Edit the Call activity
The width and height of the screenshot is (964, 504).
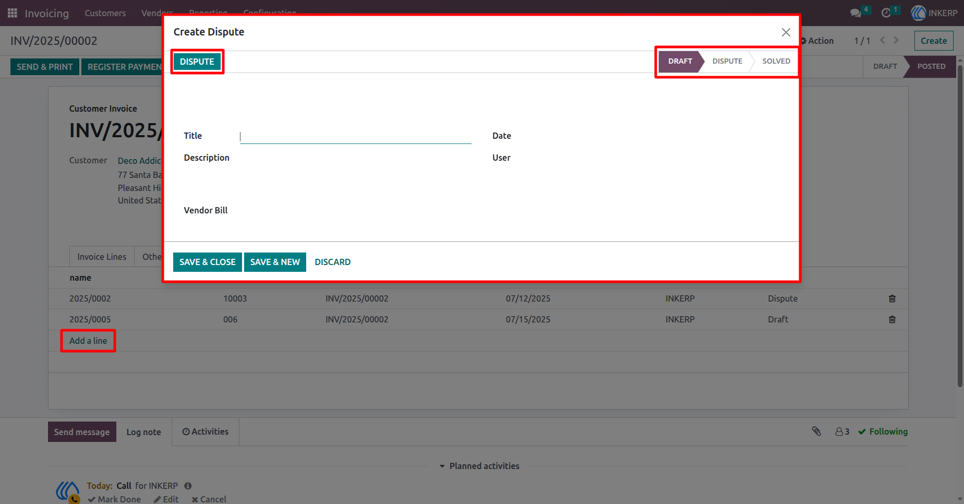(x=166, y=499)
